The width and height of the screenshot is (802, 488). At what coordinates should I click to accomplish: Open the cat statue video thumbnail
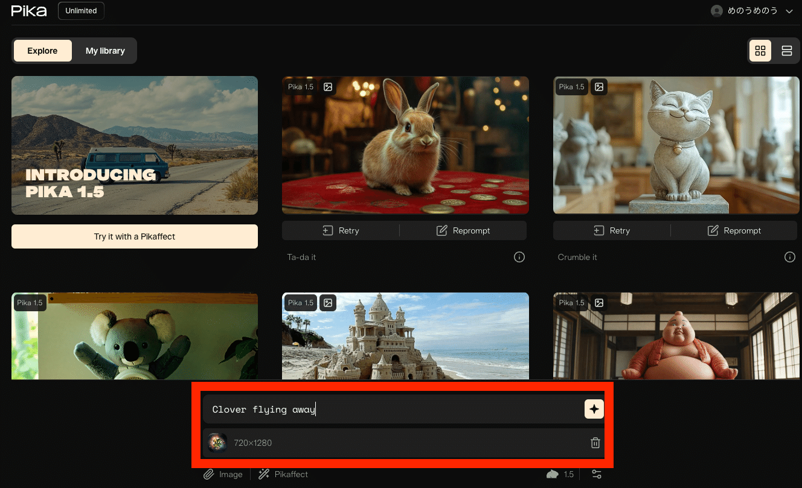pos(675,145)
